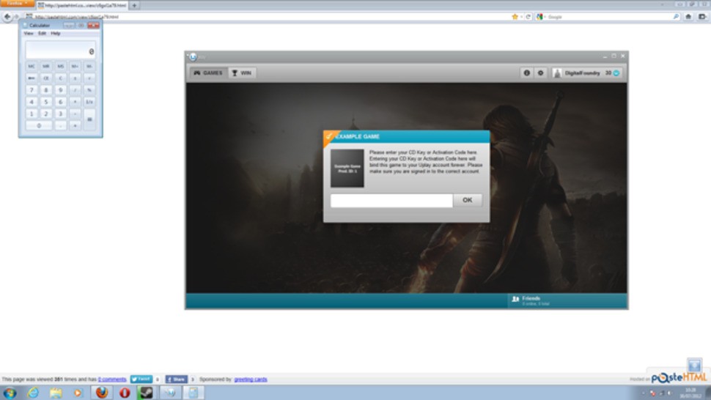Click the Example Game box thumbnail
The height and width of the screenshot is (400, 711).
click(x=347, y=168)
